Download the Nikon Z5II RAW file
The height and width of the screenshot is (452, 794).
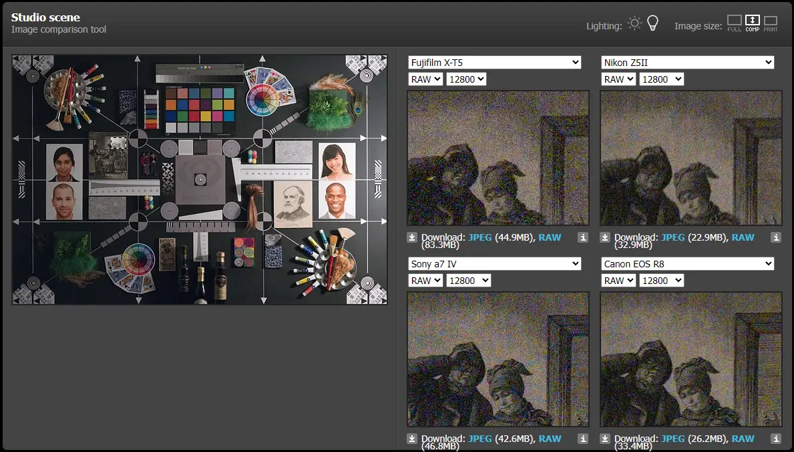tap(743, 237)
